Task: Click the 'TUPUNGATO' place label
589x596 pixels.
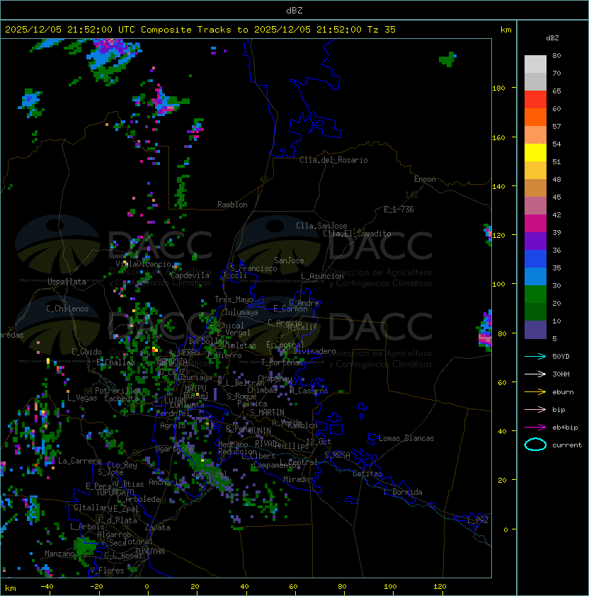Action: coord(115,492)
